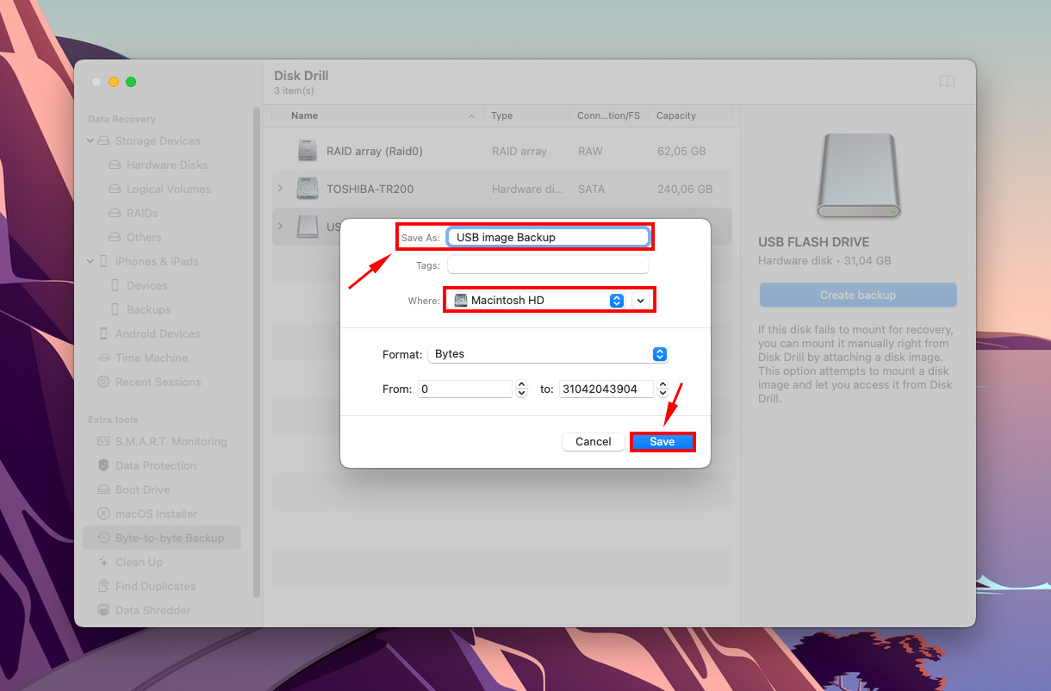1051x691 pixels.
Task: Open the Data Shredder tool
Action: click(x=155, y=610)
